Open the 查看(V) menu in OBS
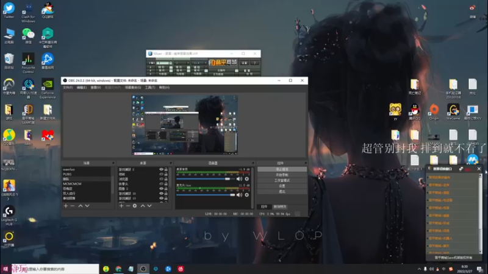Image resolution: width=488 pixels, height=274 pixels. pos(96,88)
